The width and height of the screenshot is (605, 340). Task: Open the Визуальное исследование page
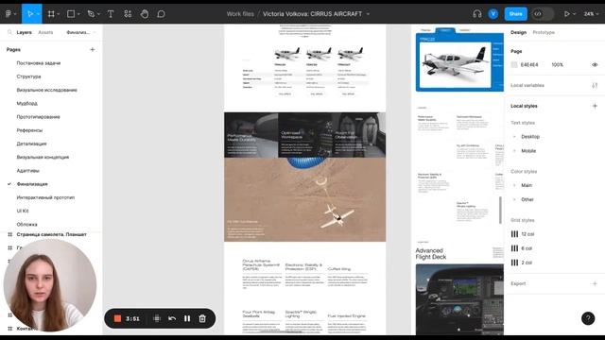point(46,90)
